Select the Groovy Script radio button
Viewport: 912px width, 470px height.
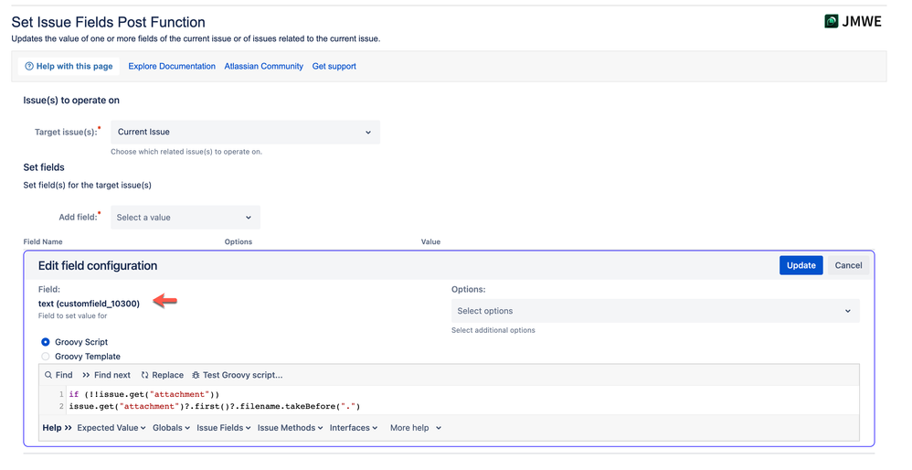coord(46,342)
